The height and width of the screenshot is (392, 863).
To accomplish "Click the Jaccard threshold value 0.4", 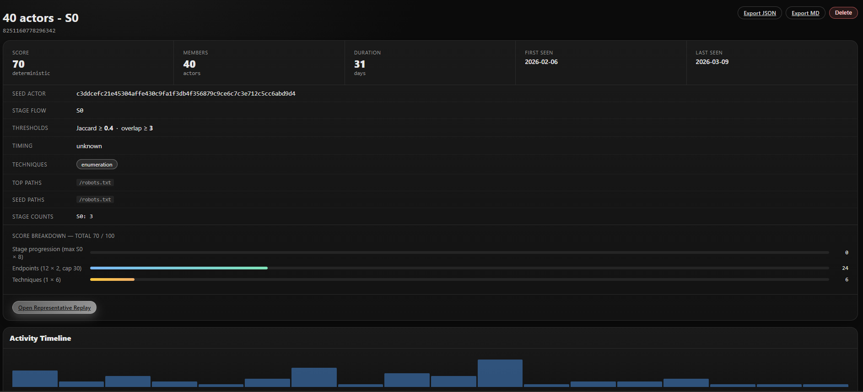I will [x=108, y=129].
